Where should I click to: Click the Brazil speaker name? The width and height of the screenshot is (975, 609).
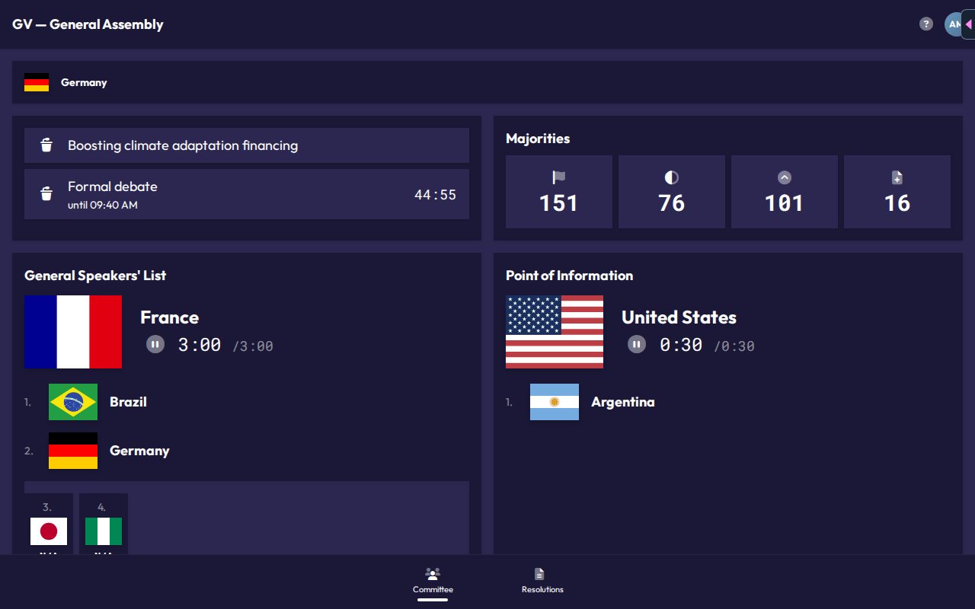[128, 402]
